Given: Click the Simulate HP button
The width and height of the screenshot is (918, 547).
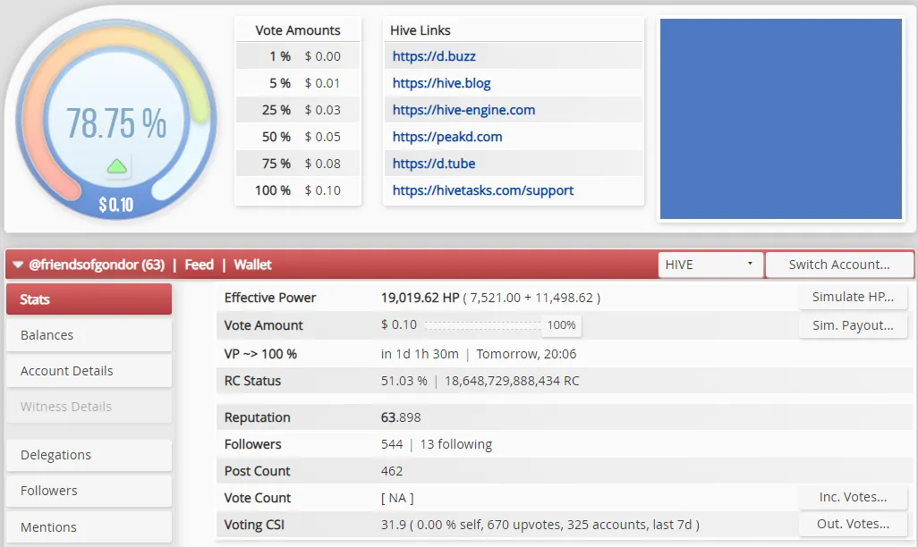Looking at the screenshot, I should click(x=853, y=298).
